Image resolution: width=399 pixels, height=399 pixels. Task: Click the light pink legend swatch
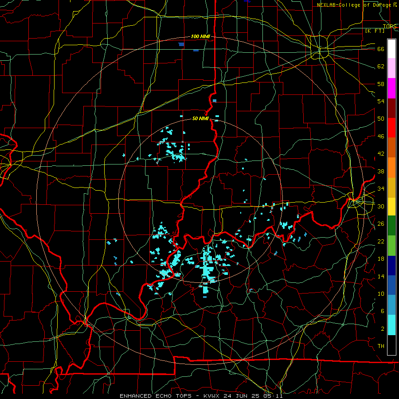click(x=391, y=68)
